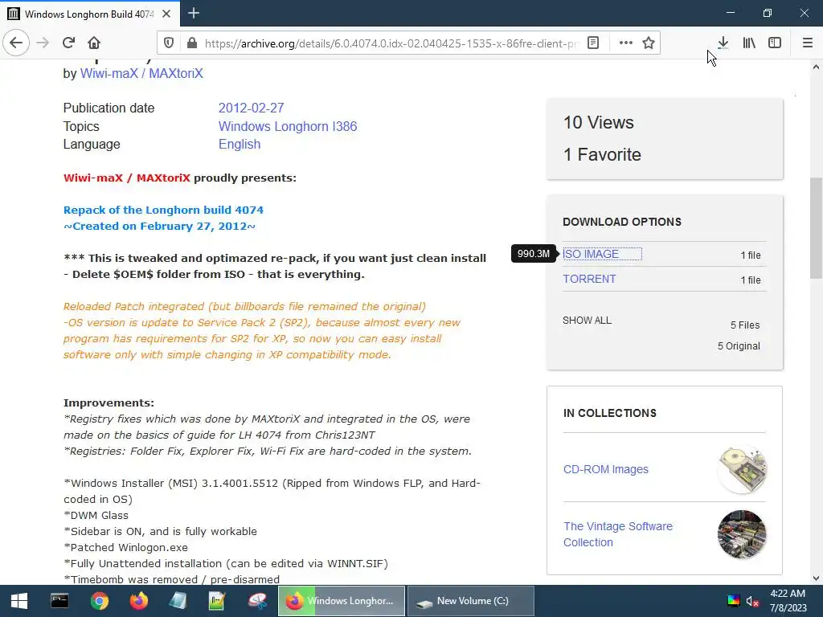Click the CD-ROM Images collection thumbnail
823x617 pixels.
742,469
